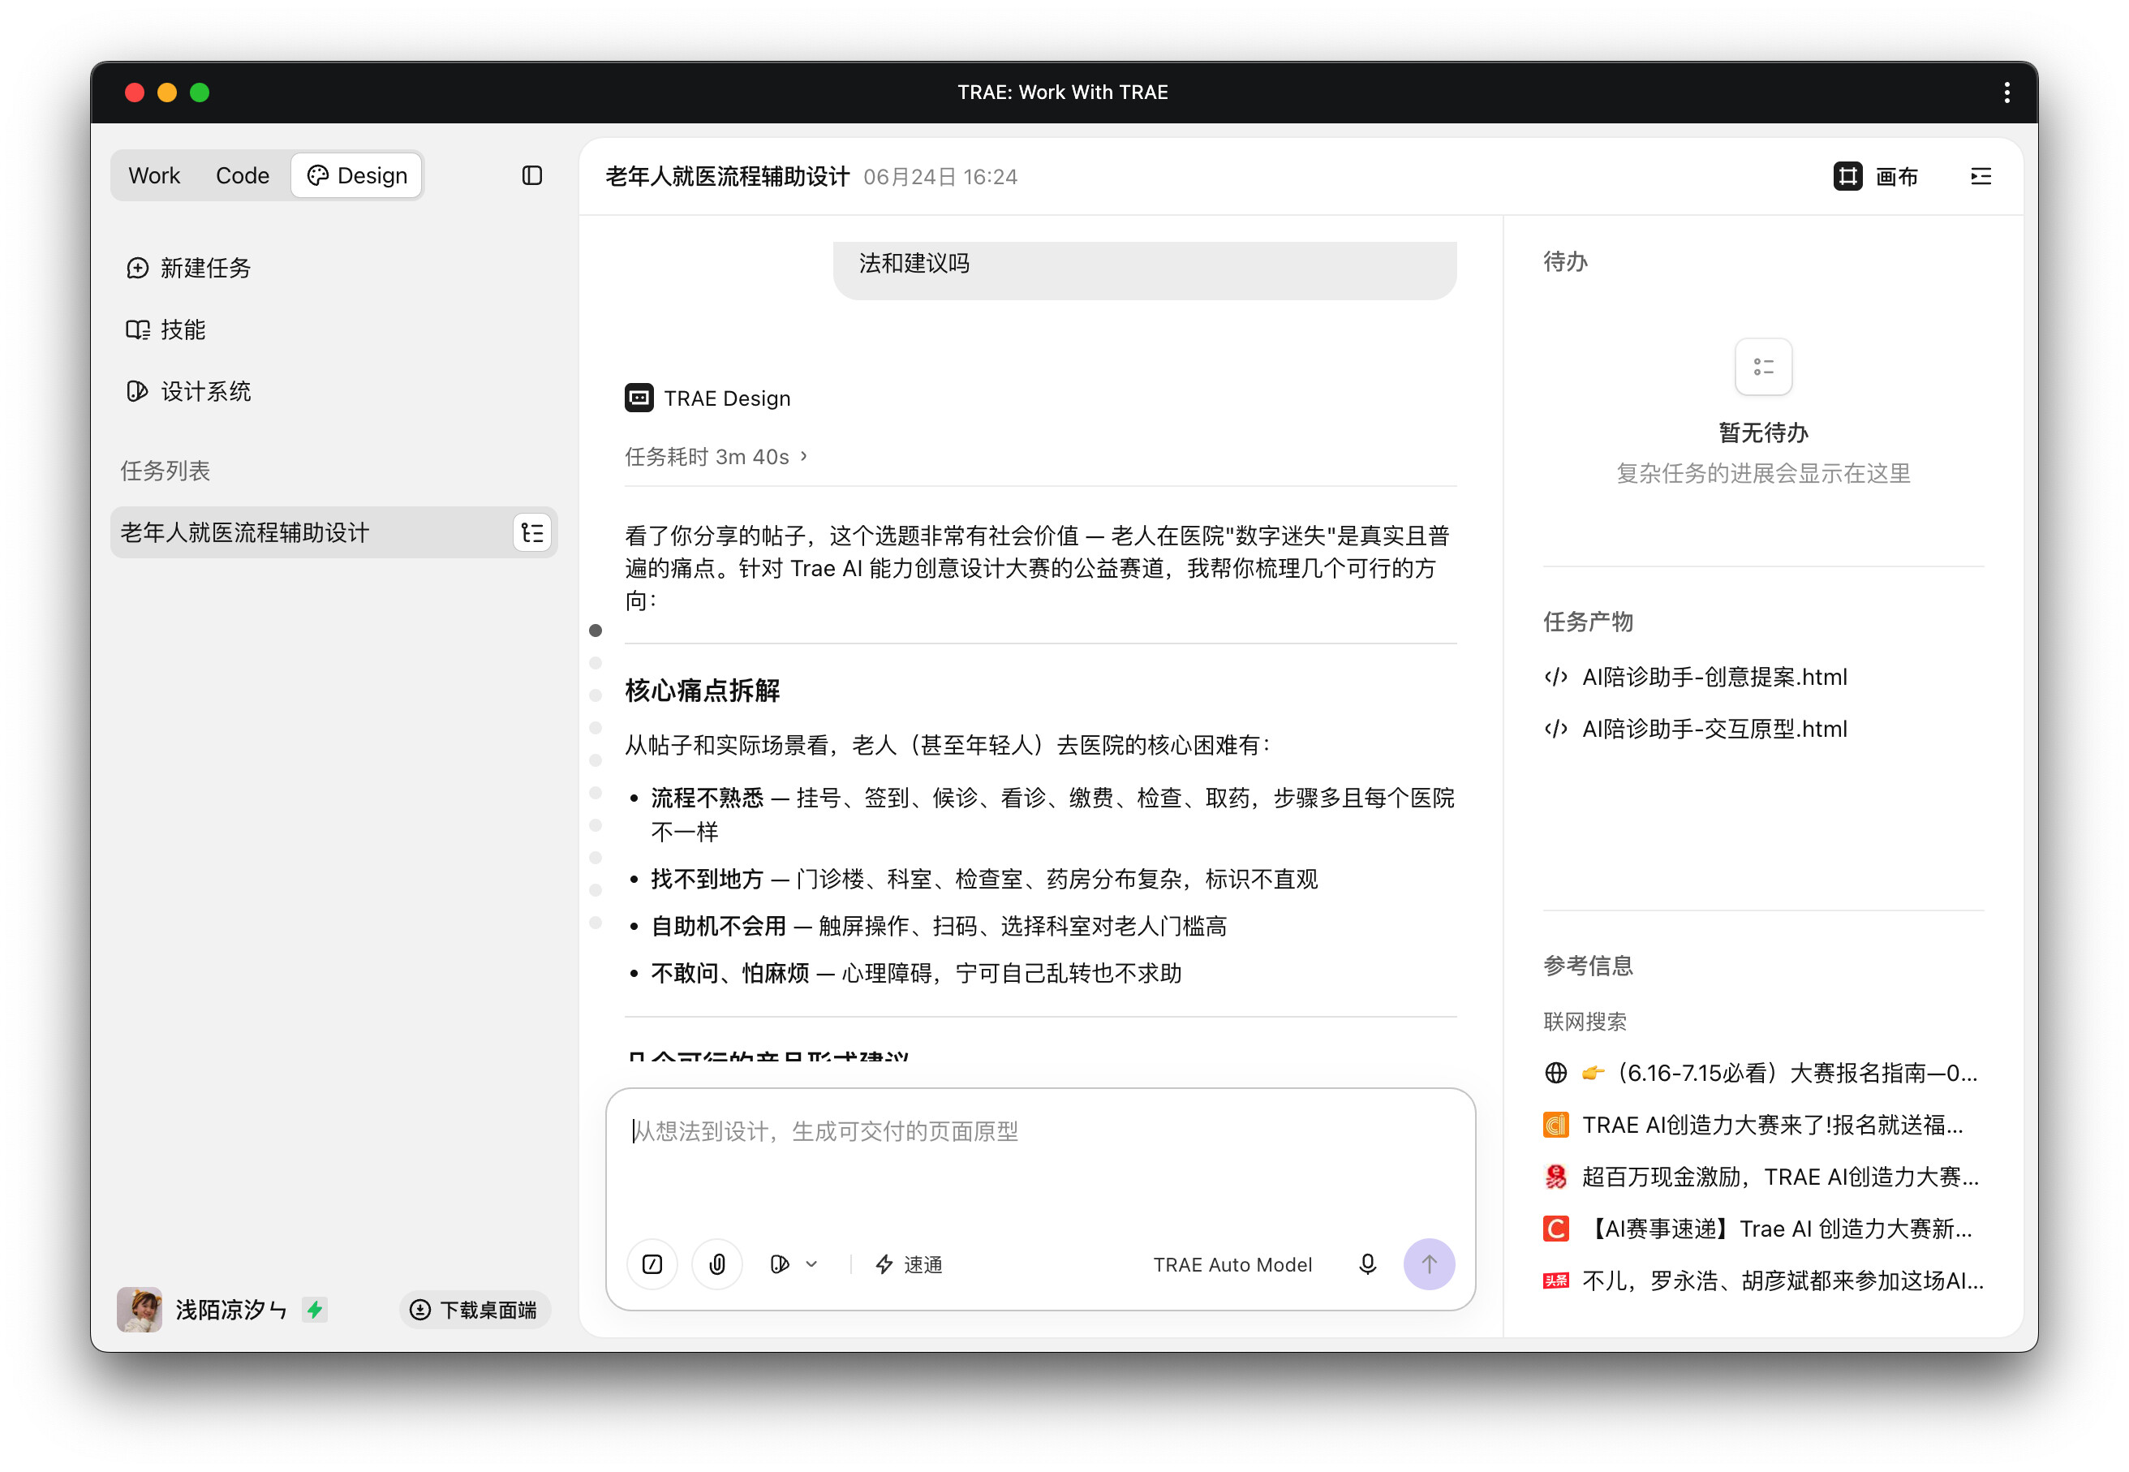2129x1472 pixels.
Task: Click the conversation title in the header
Action: pyautogui.click(x=728, y=176)
